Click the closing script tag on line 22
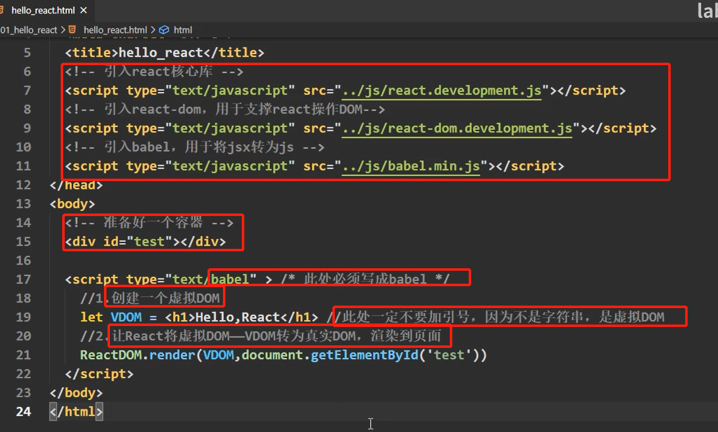The image size is (718, 432). coord(99,374)
